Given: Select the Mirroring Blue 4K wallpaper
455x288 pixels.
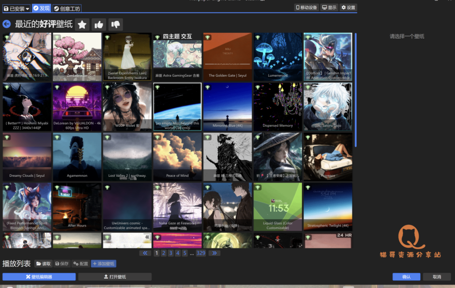Looking at the screenshot, I should pos(227,107).
